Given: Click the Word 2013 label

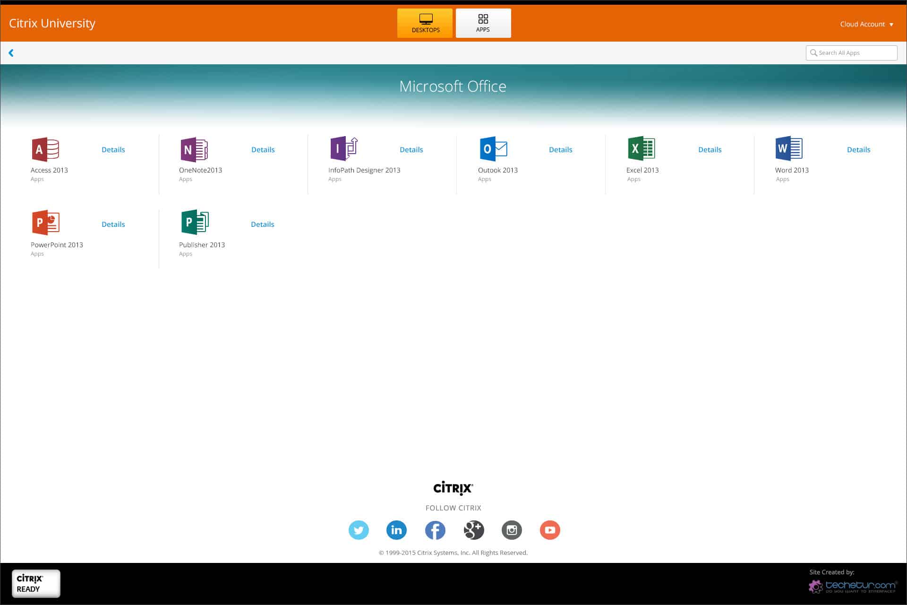Looking at the screenshot, I should coord(792,170).
